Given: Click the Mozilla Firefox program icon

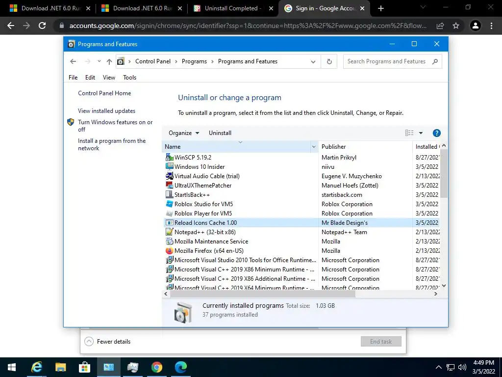Looking at the screenshot, I should tap(169, 251).
